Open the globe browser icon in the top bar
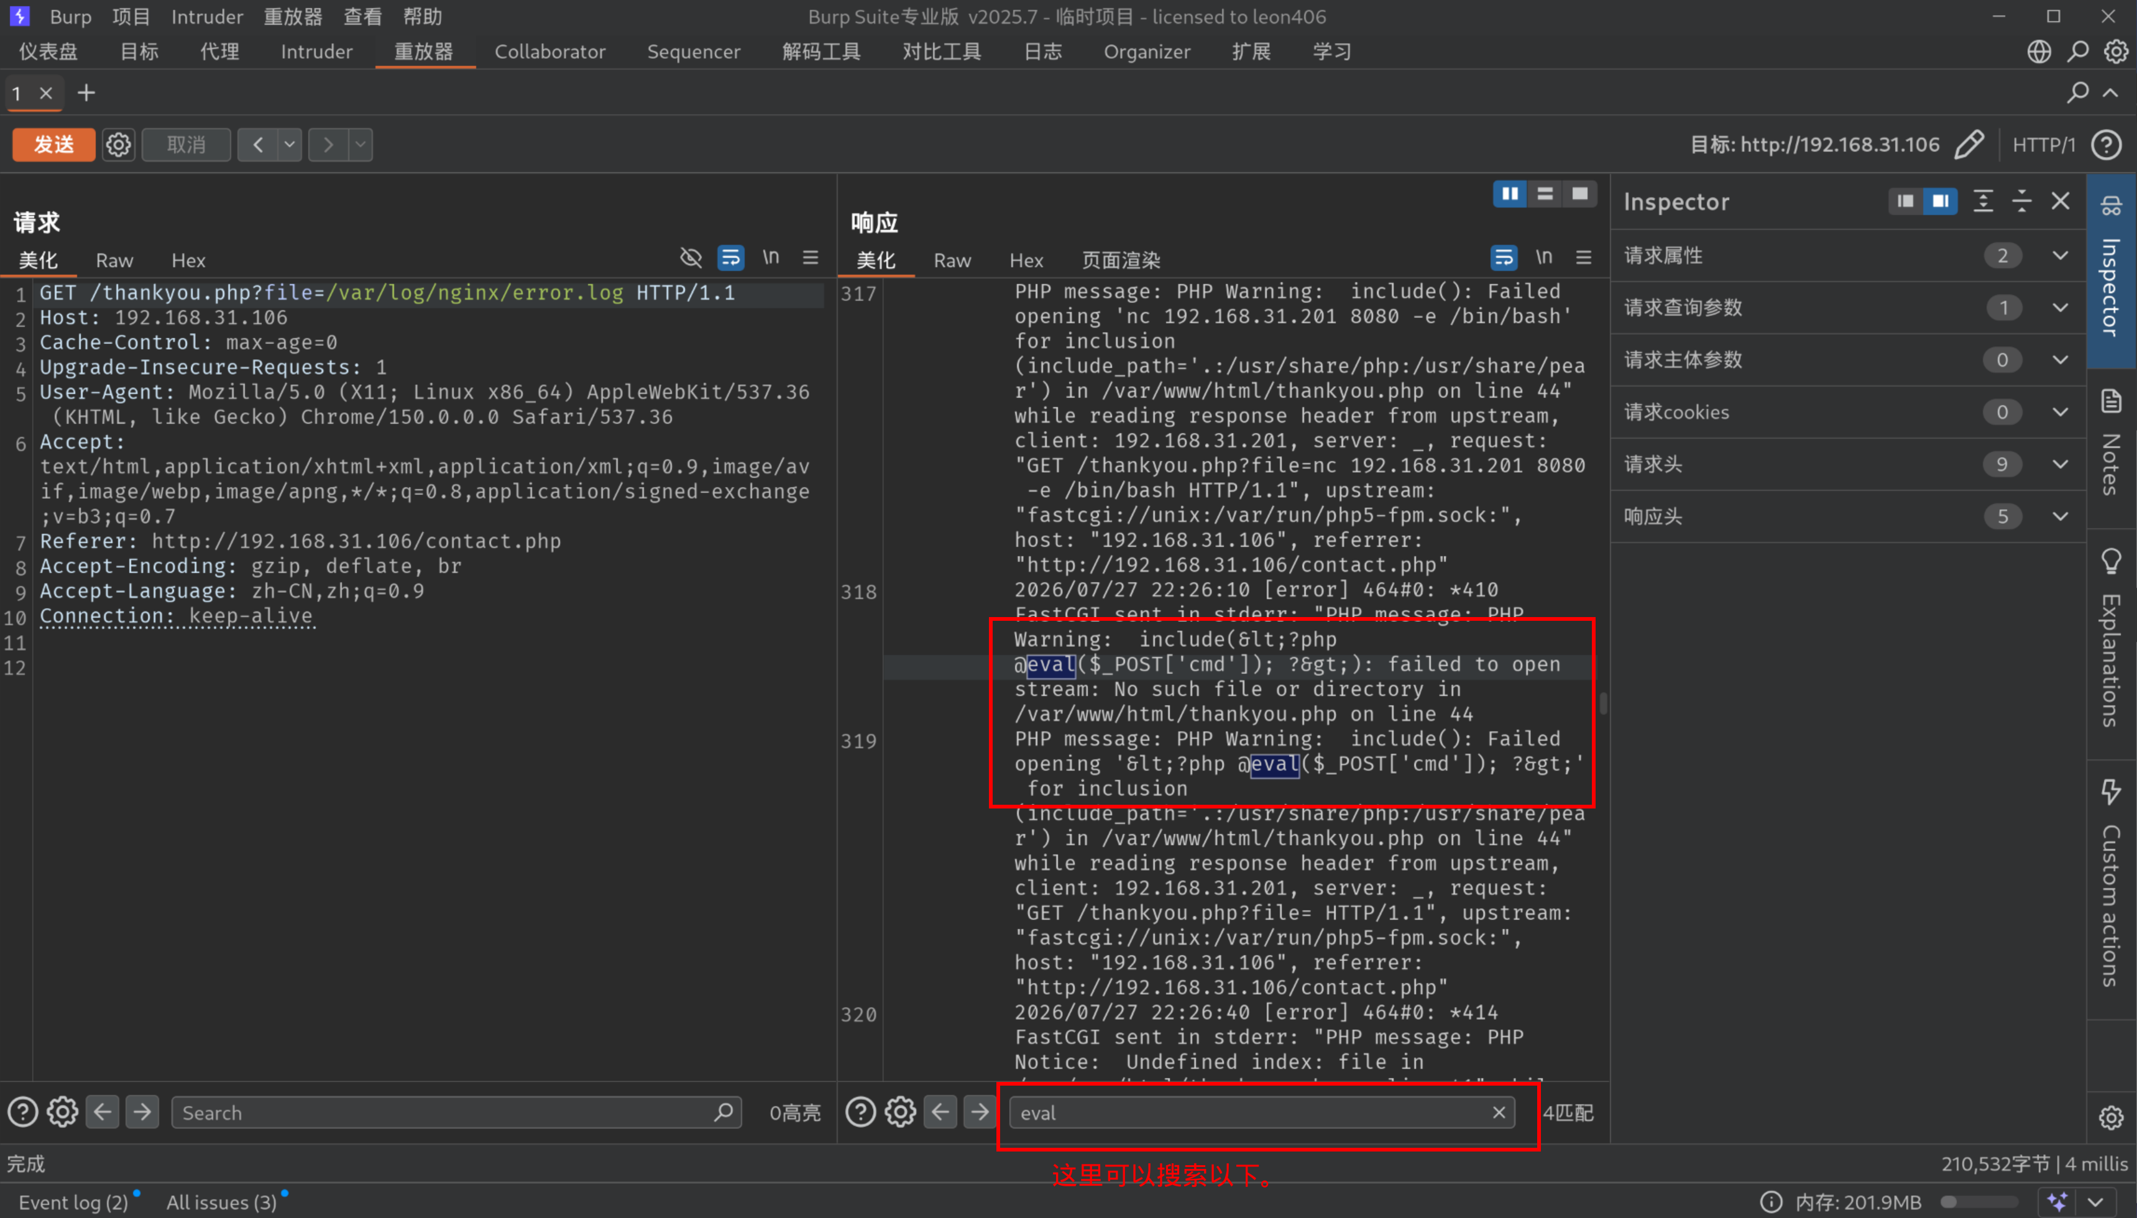 [2039, 52]
